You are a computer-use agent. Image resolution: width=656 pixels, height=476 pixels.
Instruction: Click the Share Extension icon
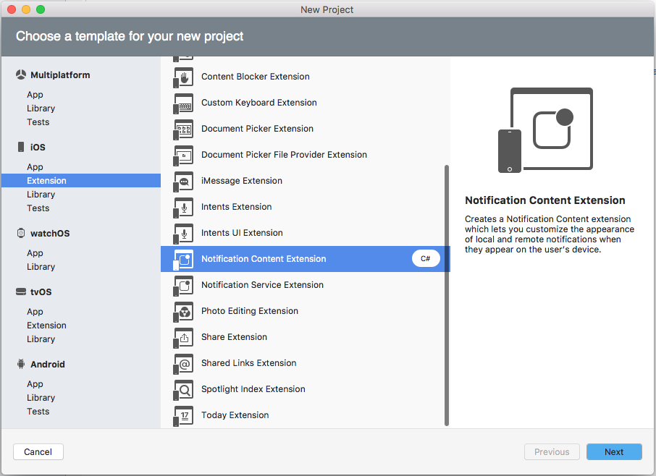(x=182, y=337)
